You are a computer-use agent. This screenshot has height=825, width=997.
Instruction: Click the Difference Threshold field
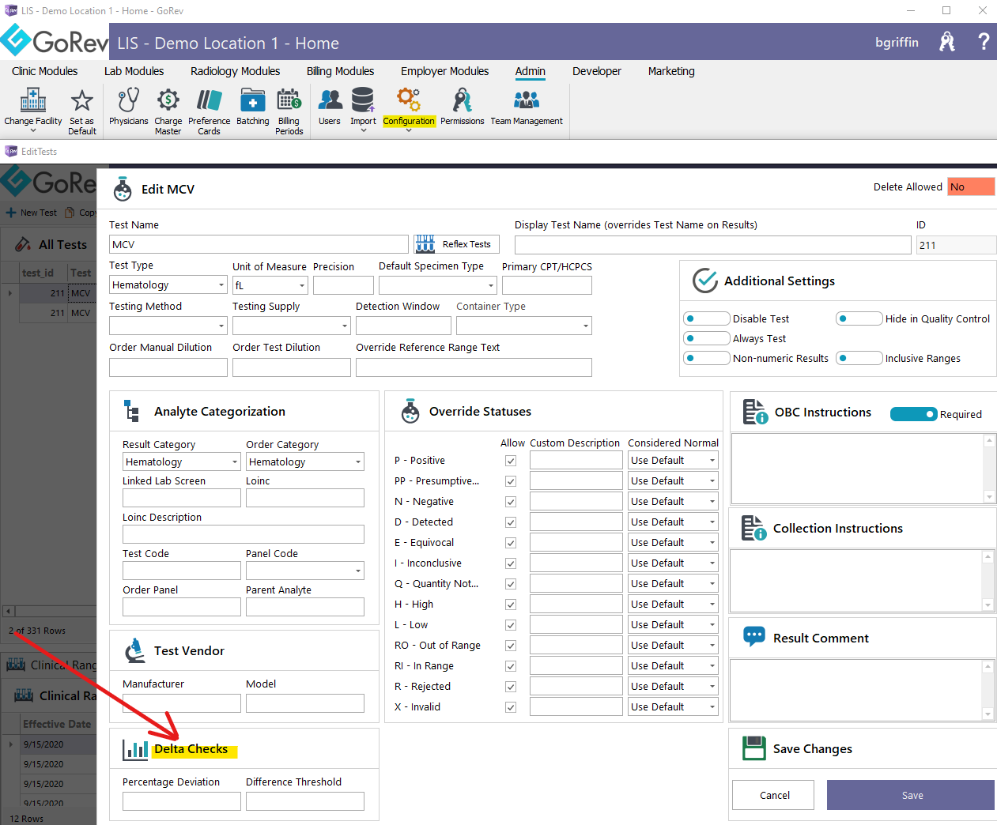tap(305, 801)
